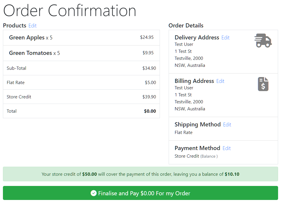
Task: Select the Green Apples product row
Action: point(81,38)
